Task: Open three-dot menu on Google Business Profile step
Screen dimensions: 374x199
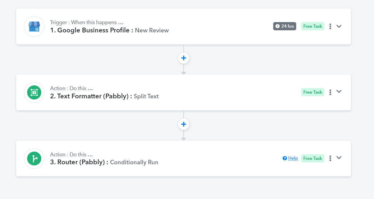Action: tap(330, 26)
